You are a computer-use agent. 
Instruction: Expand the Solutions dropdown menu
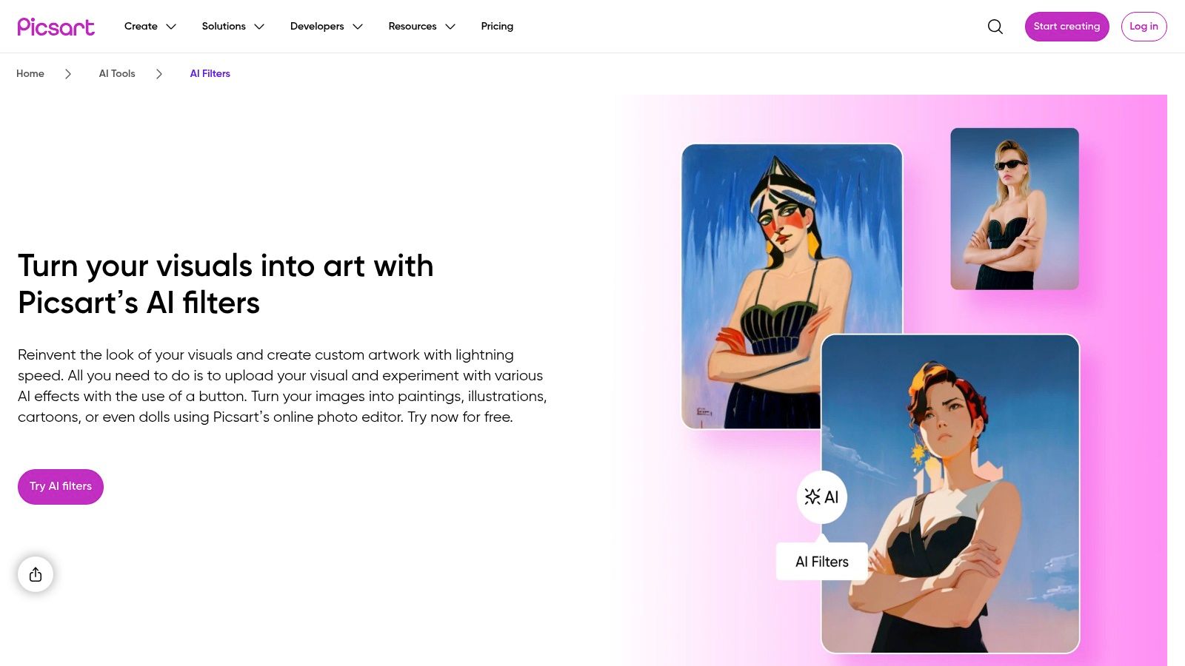(x=233, y=27)
